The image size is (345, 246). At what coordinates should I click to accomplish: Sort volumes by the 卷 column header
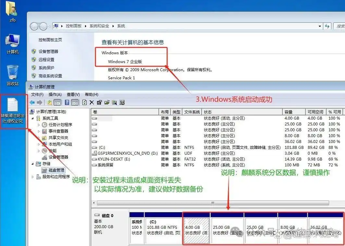(x=125, y=112)
